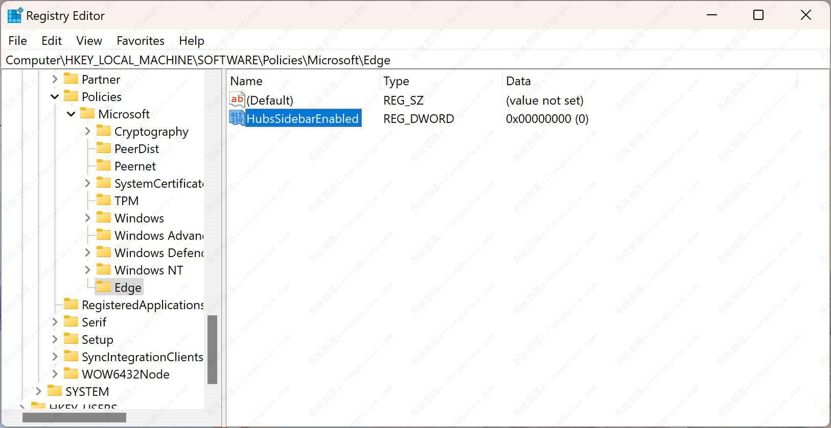The width and height of the screenshot is (831, 428).
Task: Select the Edge key label in tree
Action: (x=128, y=288)
